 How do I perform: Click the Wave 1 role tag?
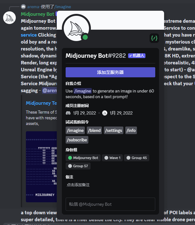(x=112, y=158)
